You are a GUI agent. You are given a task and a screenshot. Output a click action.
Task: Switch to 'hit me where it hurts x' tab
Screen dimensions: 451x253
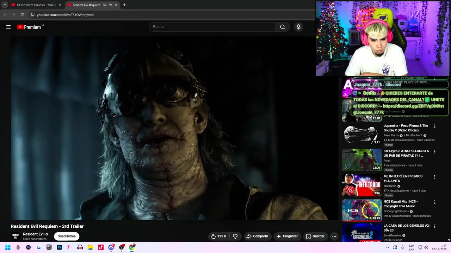pos(36,5)
